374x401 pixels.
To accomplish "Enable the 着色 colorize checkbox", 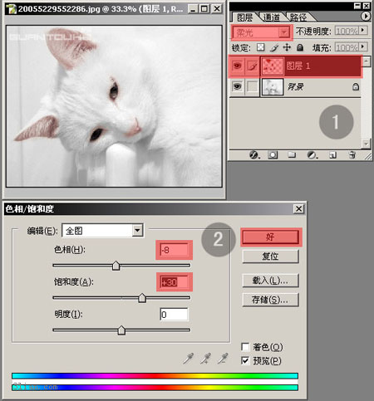I will [x=245, y=347].
